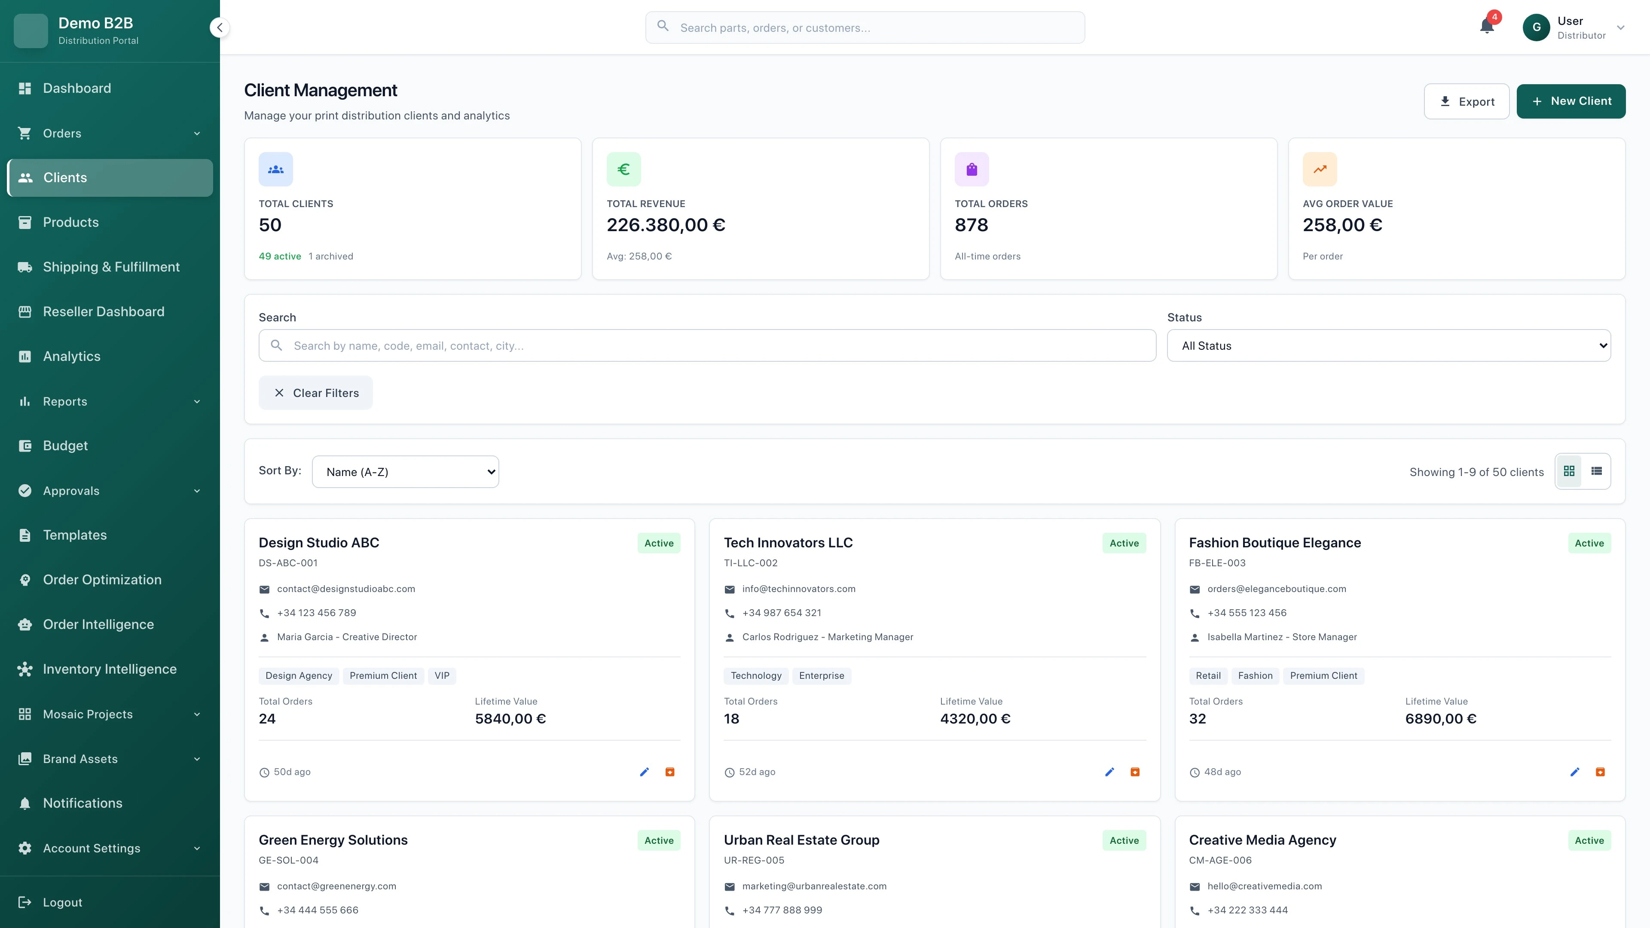Edit Fashion Boutique Elegance with the pencil icon
The height and width of the screenshot is (928, 1650).
coord(1575,772)
